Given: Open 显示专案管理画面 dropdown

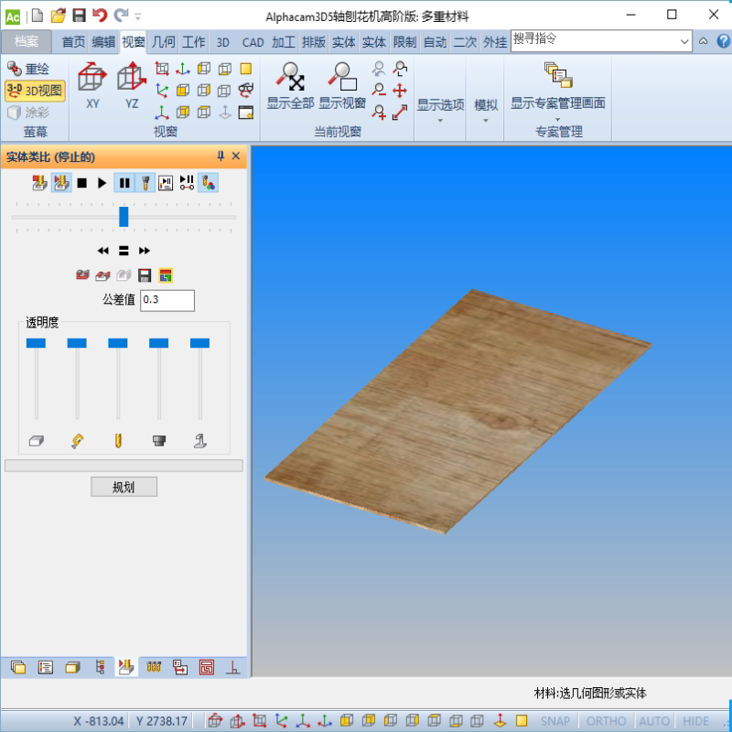Looking at the screenshot, I should pyautogui.click(x=557, y=91).
